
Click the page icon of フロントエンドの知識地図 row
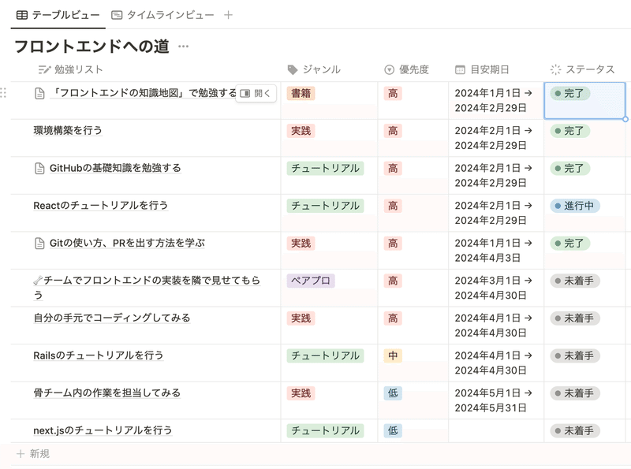pyautogui.click(x=39, y=93)
